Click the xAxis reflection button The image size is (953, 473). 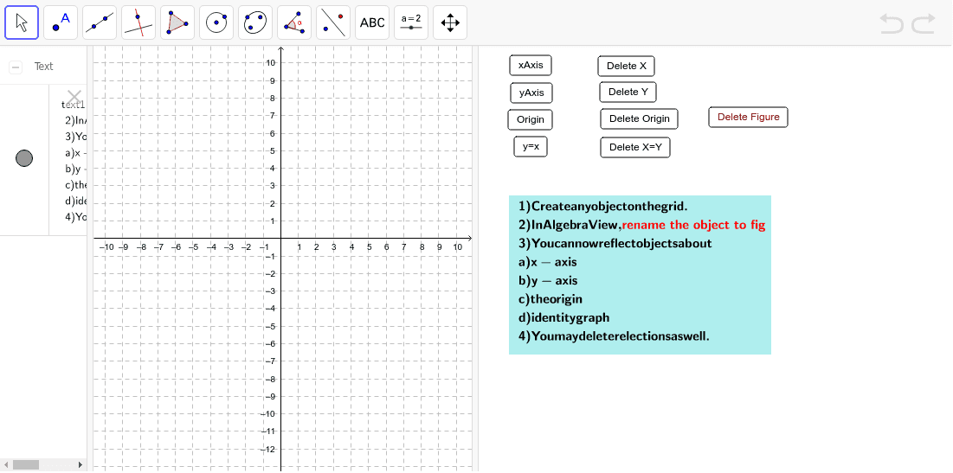(531, 65)
